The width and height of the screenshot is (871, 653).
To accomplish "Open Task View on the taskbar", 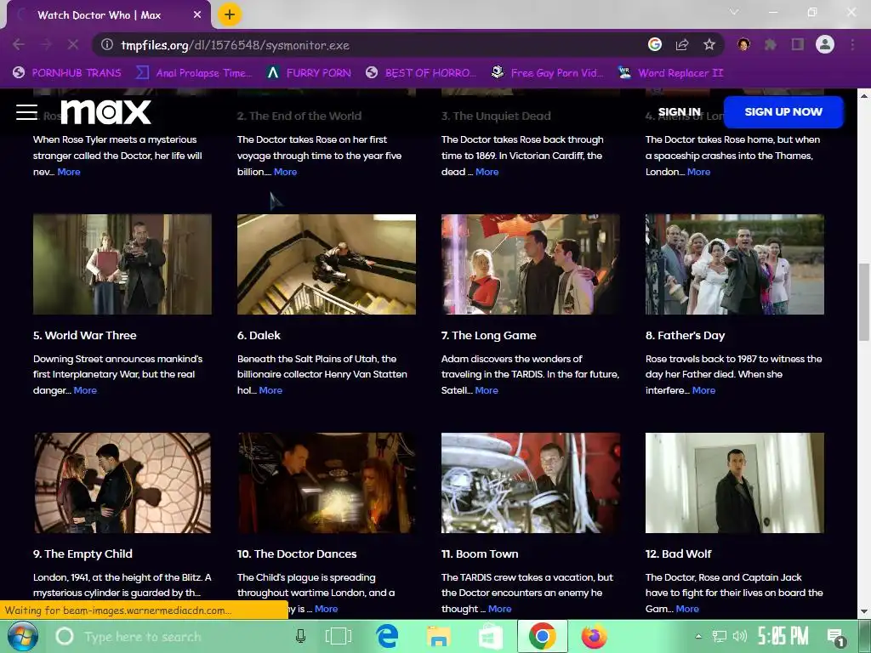I will [x=339, y=636].
